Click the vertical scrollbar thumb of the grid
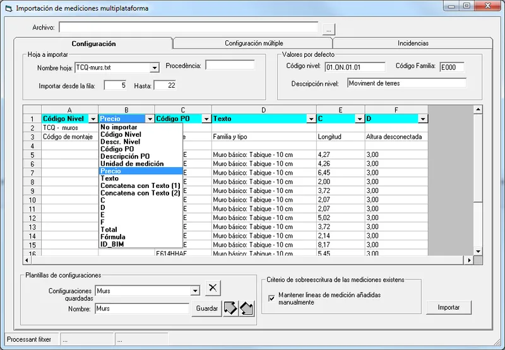 [x=478, y=158]
